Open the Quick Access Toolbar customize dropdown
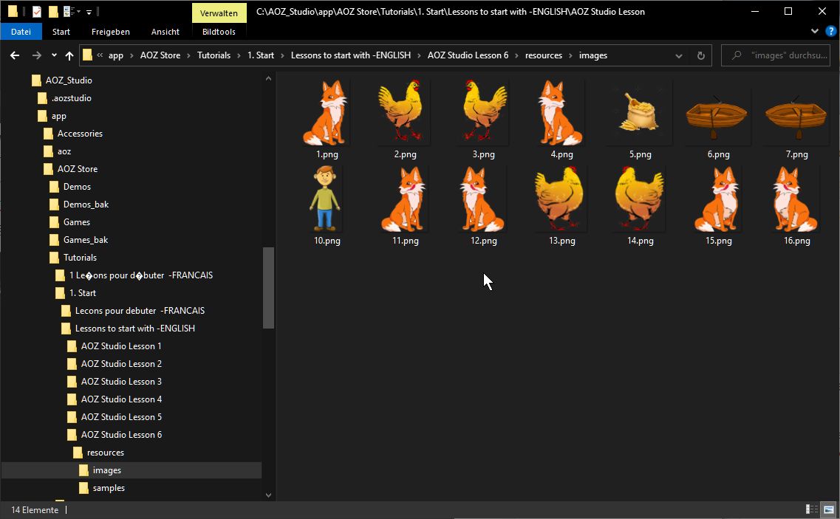This screenshot has height=519, width=840. click(x=89, y=12)
